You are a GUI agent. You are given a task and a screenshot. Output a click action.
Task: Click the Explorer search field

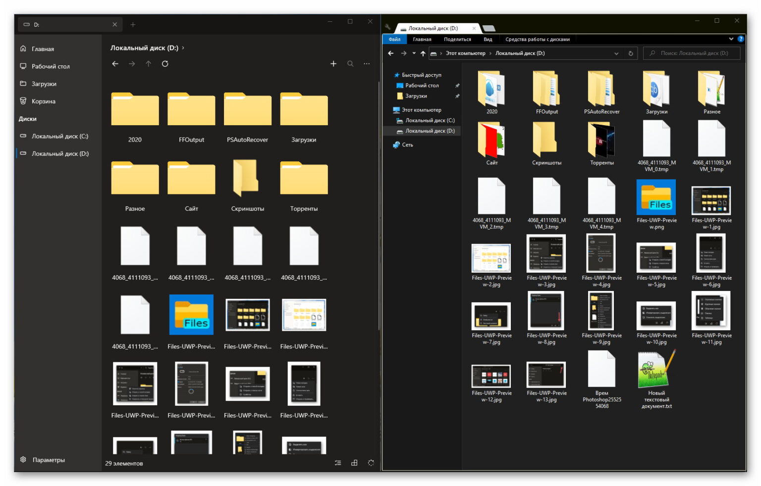(x=691, y=53)
